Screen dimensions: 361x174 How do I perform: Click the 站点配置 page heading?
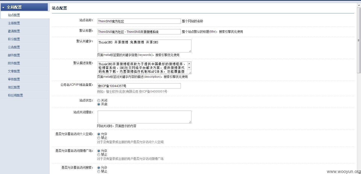click(60, 8)
